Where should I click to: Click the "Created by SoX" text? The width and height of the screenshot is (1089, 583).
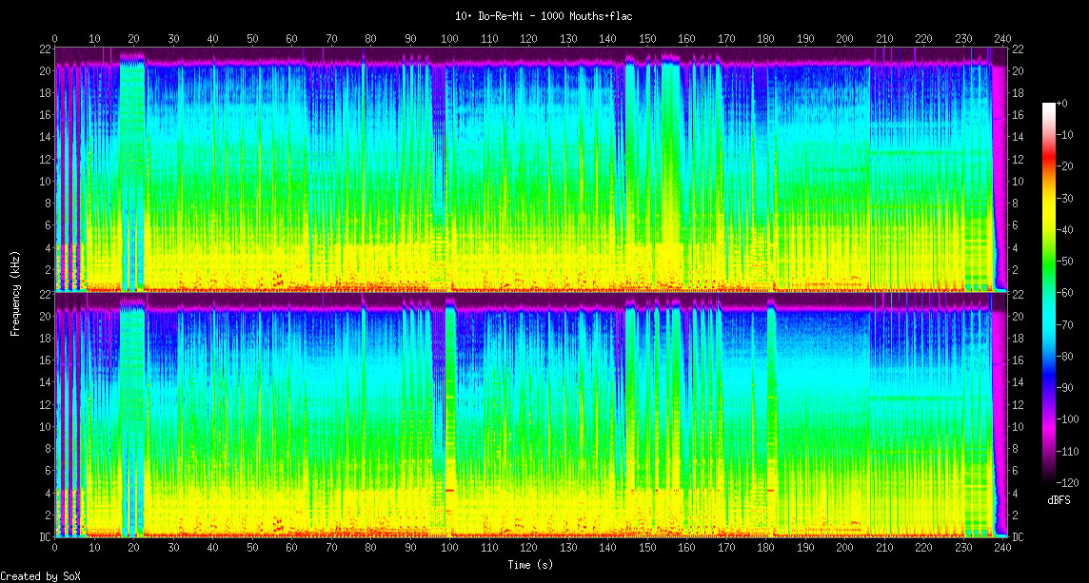coord(41,576)
